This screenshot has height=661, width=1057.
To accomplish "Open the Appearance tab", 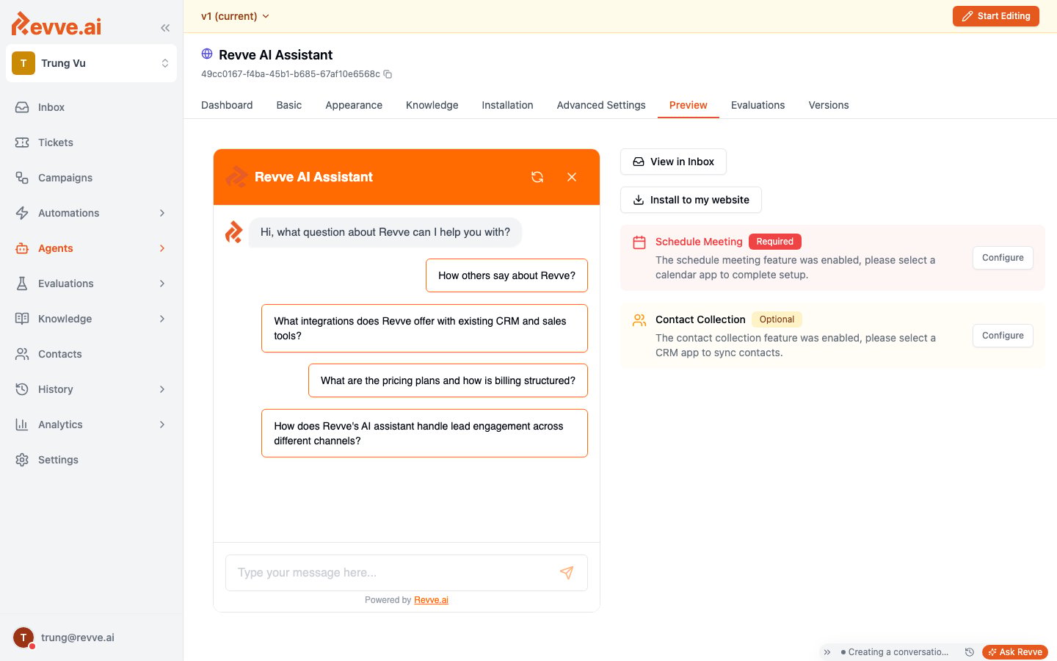I will tap(354, 105).
